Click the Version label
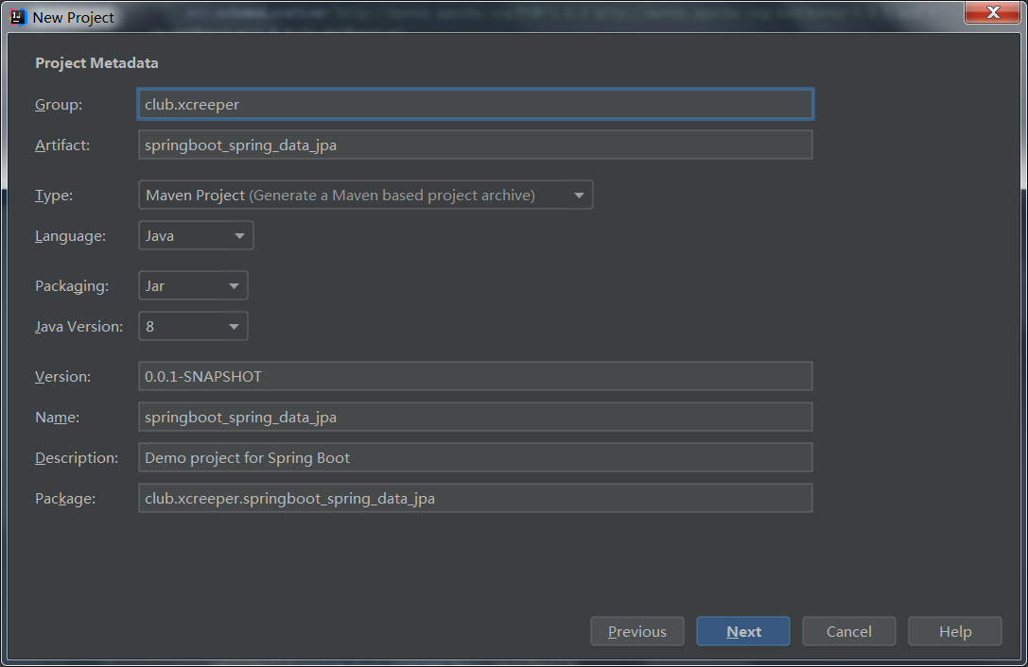This screenshot has width=1028, height=667. 63,377
